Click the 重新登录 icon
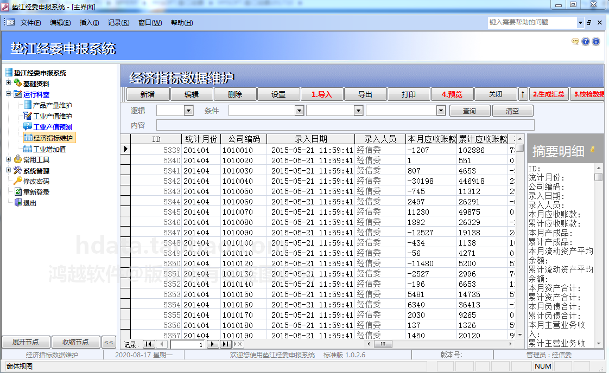609x373 pixels. coord(18,192)
